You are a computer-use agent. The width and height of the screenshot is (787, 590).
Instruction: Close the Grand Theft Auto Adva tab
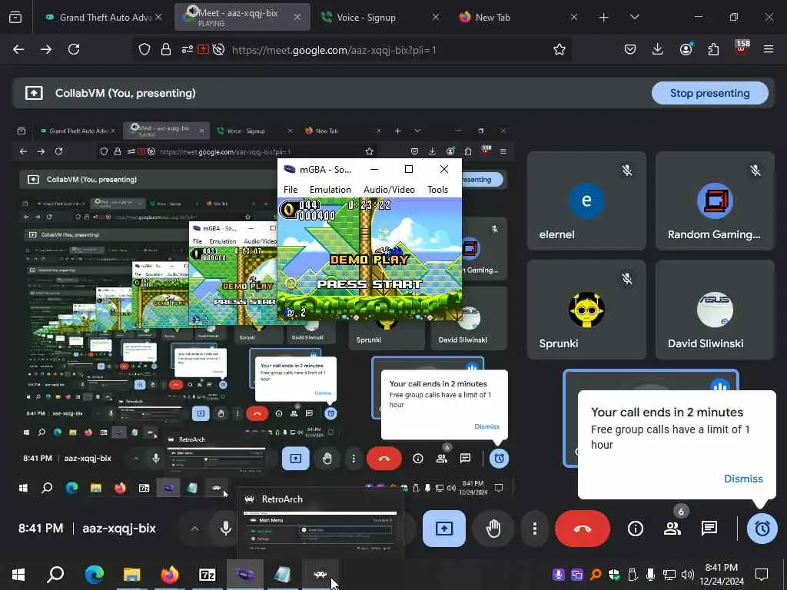(x=158, y=17)
